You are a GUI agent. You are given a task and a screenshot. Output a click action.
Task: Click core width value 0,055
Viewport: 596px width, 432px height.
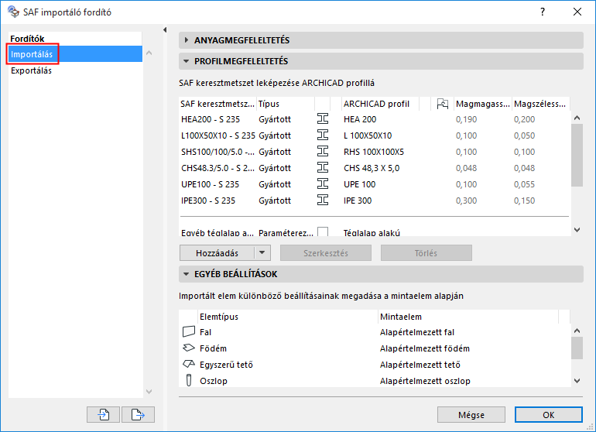pos(524,184)
